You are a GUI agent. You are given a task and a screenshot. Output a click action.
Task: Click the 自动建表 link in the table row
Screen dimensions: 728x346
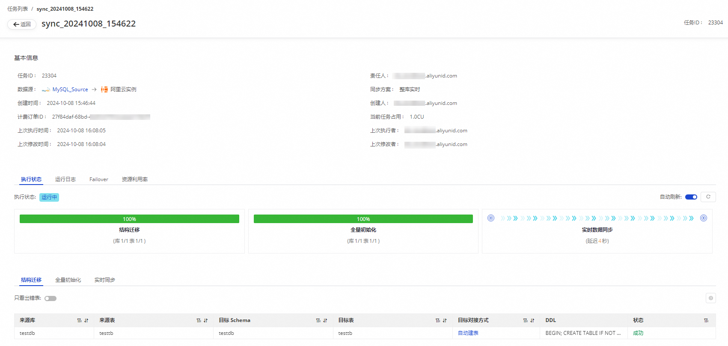pos(468,333)
